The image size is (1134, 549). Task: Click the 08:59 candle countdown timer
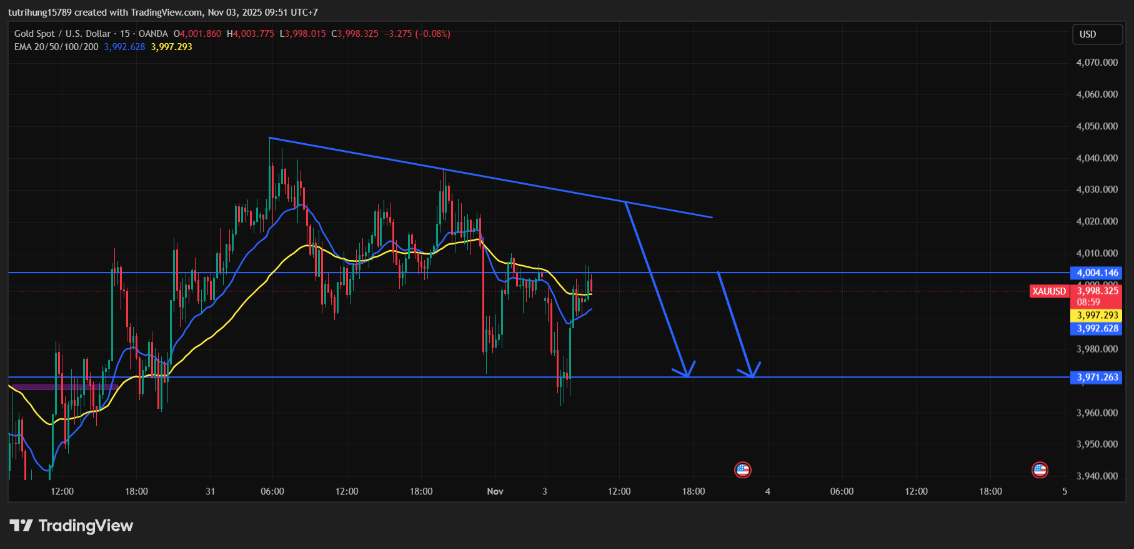[1088, 303]
